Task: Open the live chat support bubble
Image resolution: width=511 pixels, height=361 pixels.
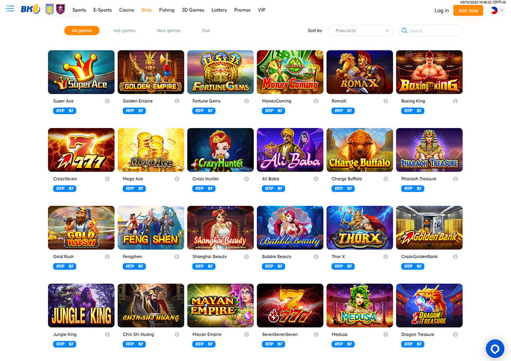Action: tap(495, 349)
